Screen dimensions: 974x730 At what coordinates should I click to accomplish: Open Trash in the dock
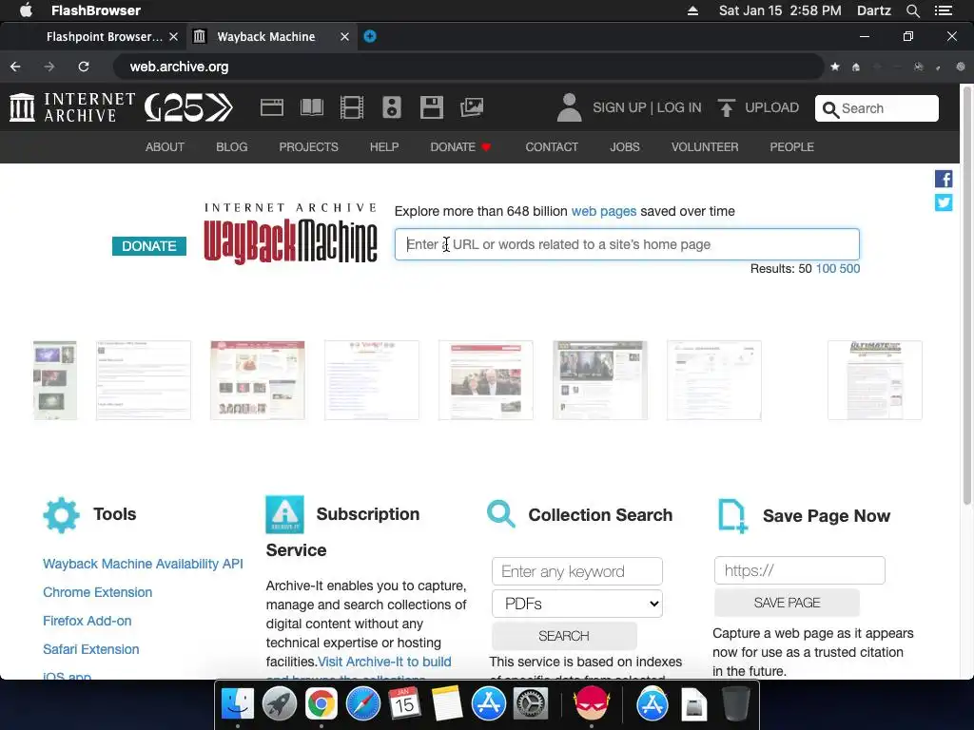coord(735,704)
